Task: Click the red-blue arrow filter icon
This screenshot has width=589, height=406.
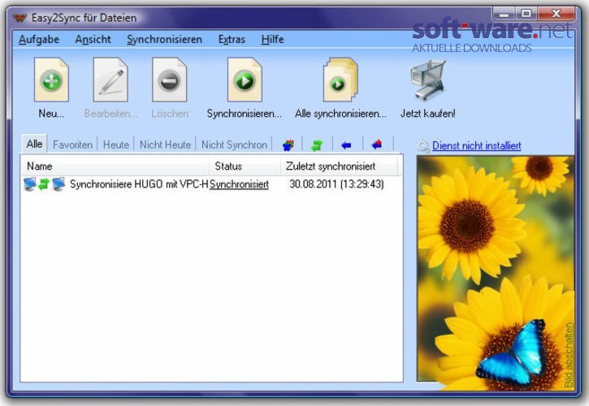Action: coord(376,145)
